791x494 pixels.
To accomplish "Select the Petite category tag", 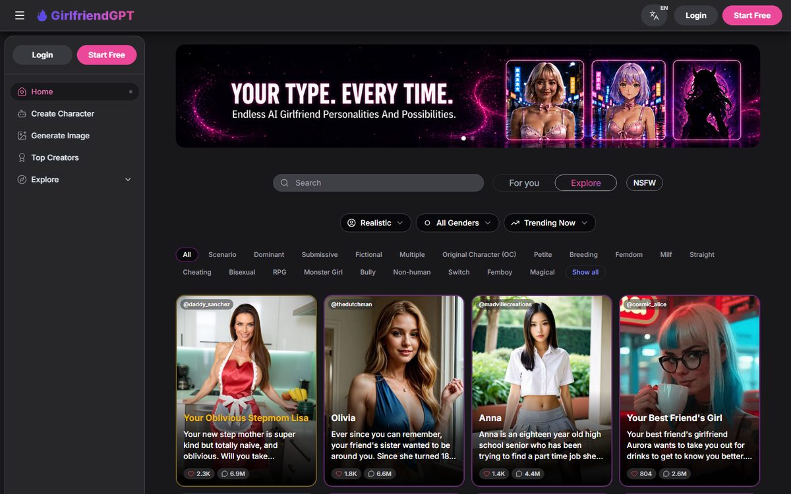I will pos(543,254).
